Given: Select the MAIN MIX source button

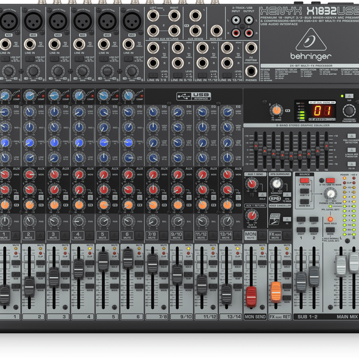Looking at the screenshot, I should point(305,202).
